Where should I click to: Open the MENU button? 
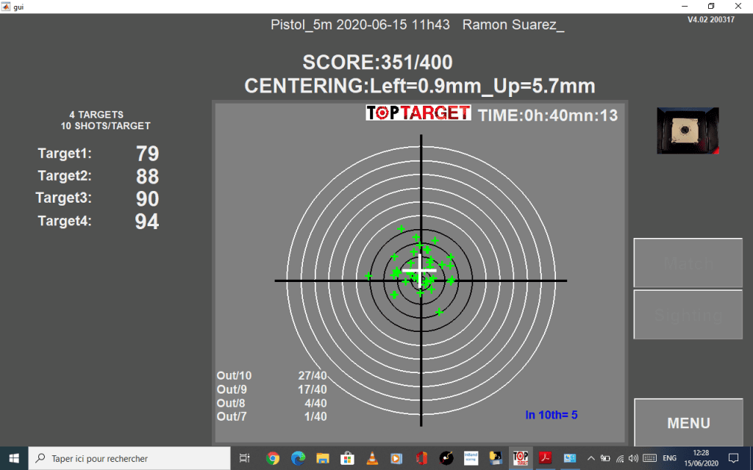688,422
